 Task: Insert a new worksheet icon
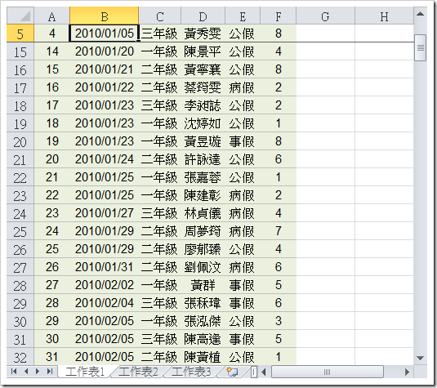232,372
